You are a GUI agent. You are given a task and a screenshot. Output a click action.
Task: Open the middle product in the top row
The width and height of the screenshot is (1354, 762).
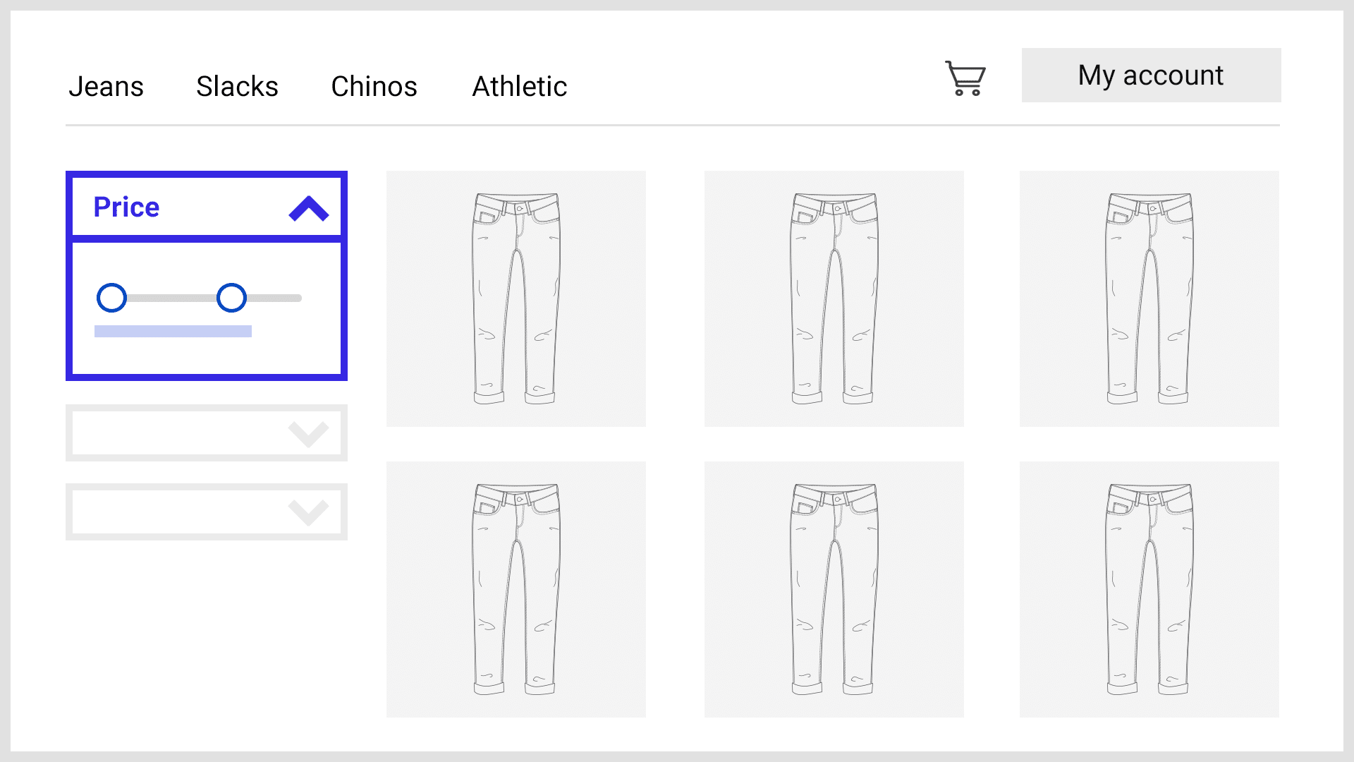[x=834, y=298]
